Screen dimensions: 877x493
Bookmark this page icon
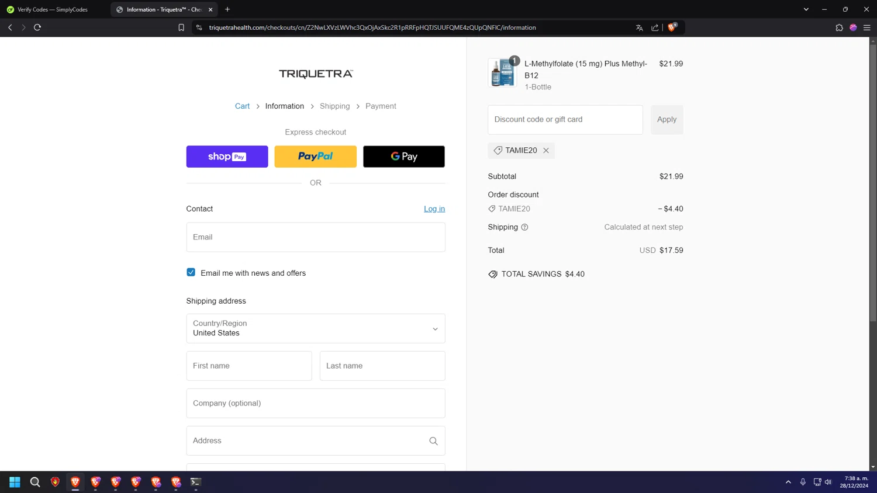point(181,27)
